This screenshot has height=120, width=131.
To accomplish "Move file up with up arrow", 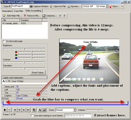I will (60, 16).
